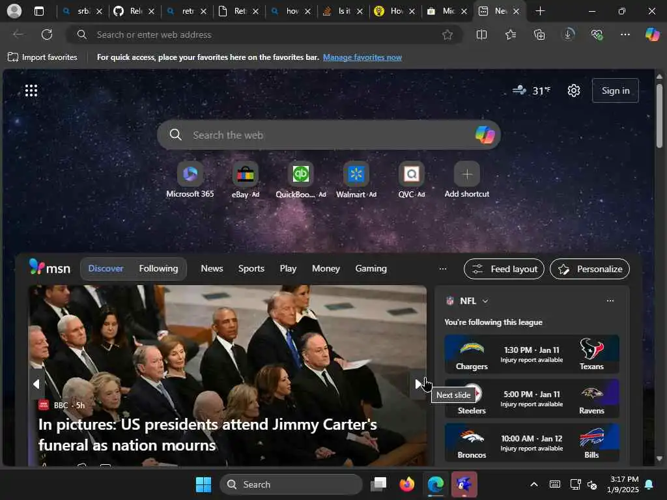The height and width of the screenshot is (500, 667).
Task: Open Windows Start menu
Action: tap(203, 484)
